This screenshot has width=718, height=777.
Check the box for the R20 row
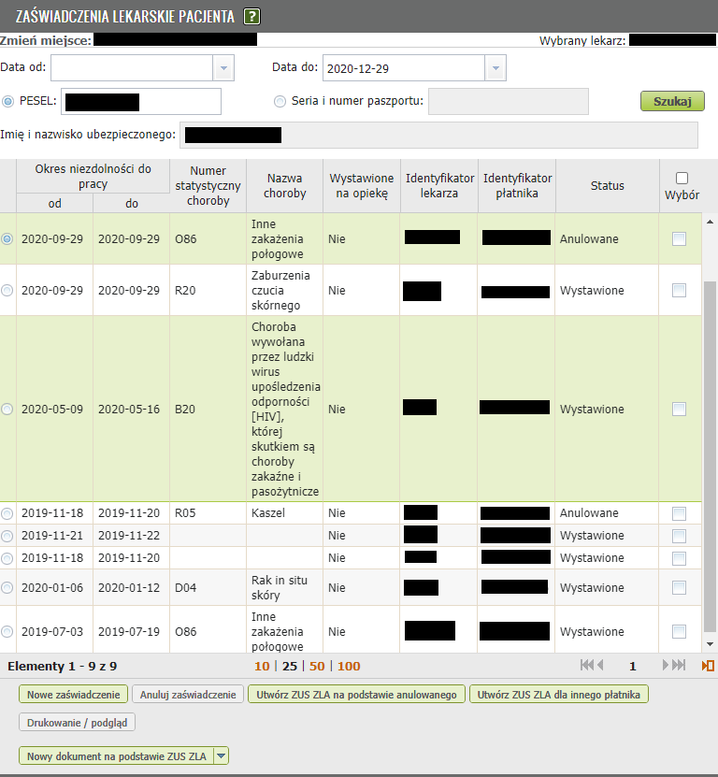click(x=679, y=291)
